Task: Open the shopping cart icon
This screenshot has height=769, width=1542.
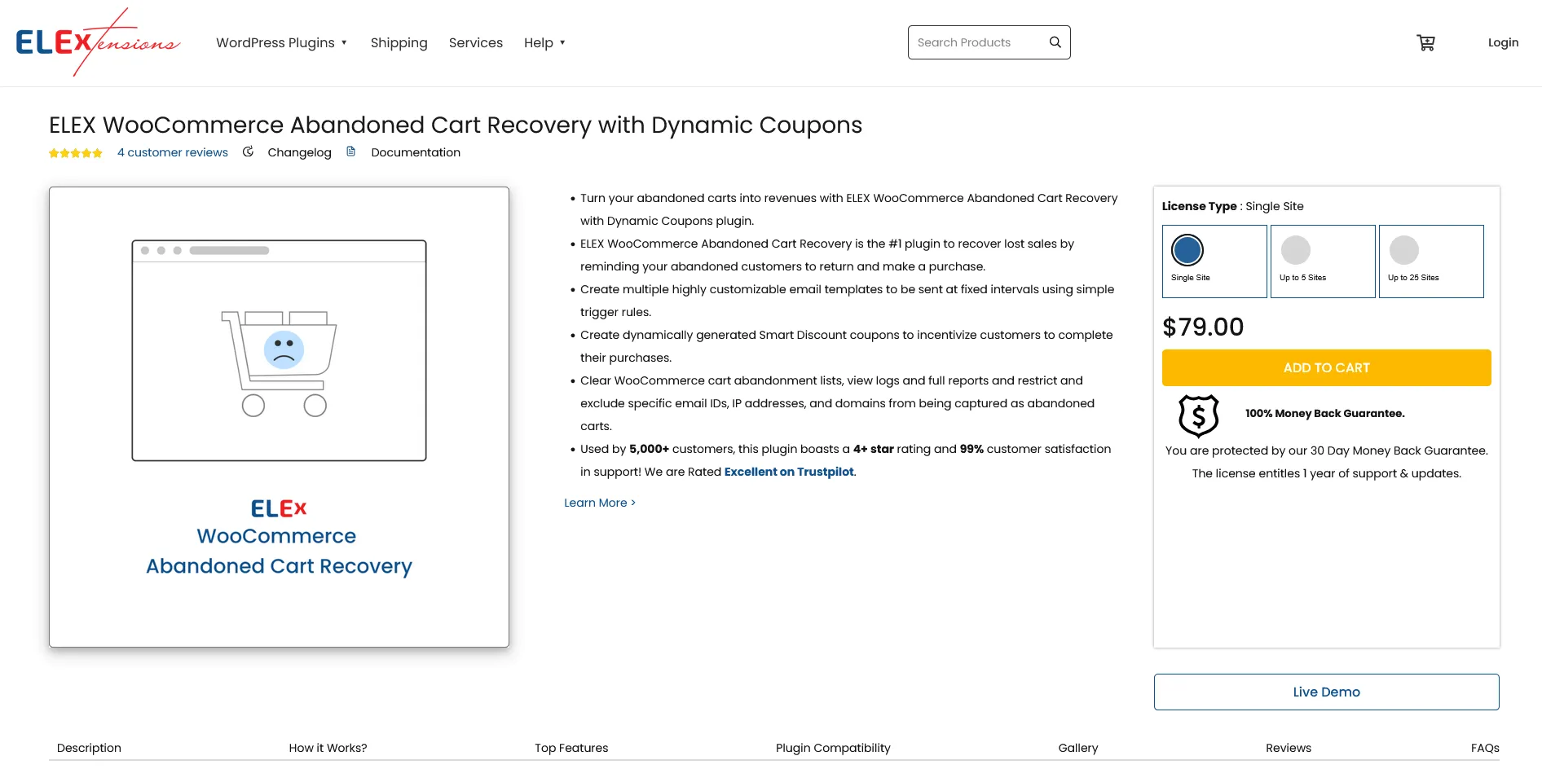Action: point(1425,42)
